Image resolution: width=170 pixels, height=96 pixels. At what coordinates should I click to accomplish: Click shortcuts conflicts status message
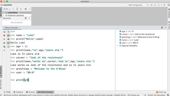click(71, 95)
